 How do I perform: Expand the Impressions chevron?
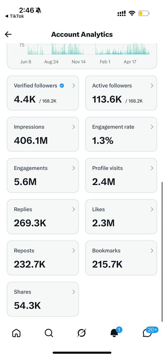tap(74, 127)
